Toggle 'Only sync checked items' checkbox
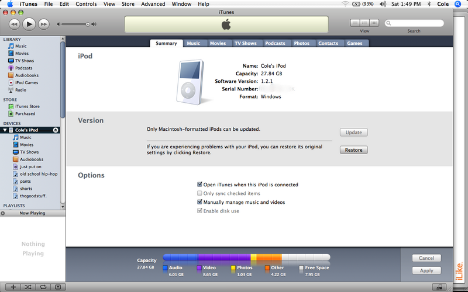 [x=199, y=193]
